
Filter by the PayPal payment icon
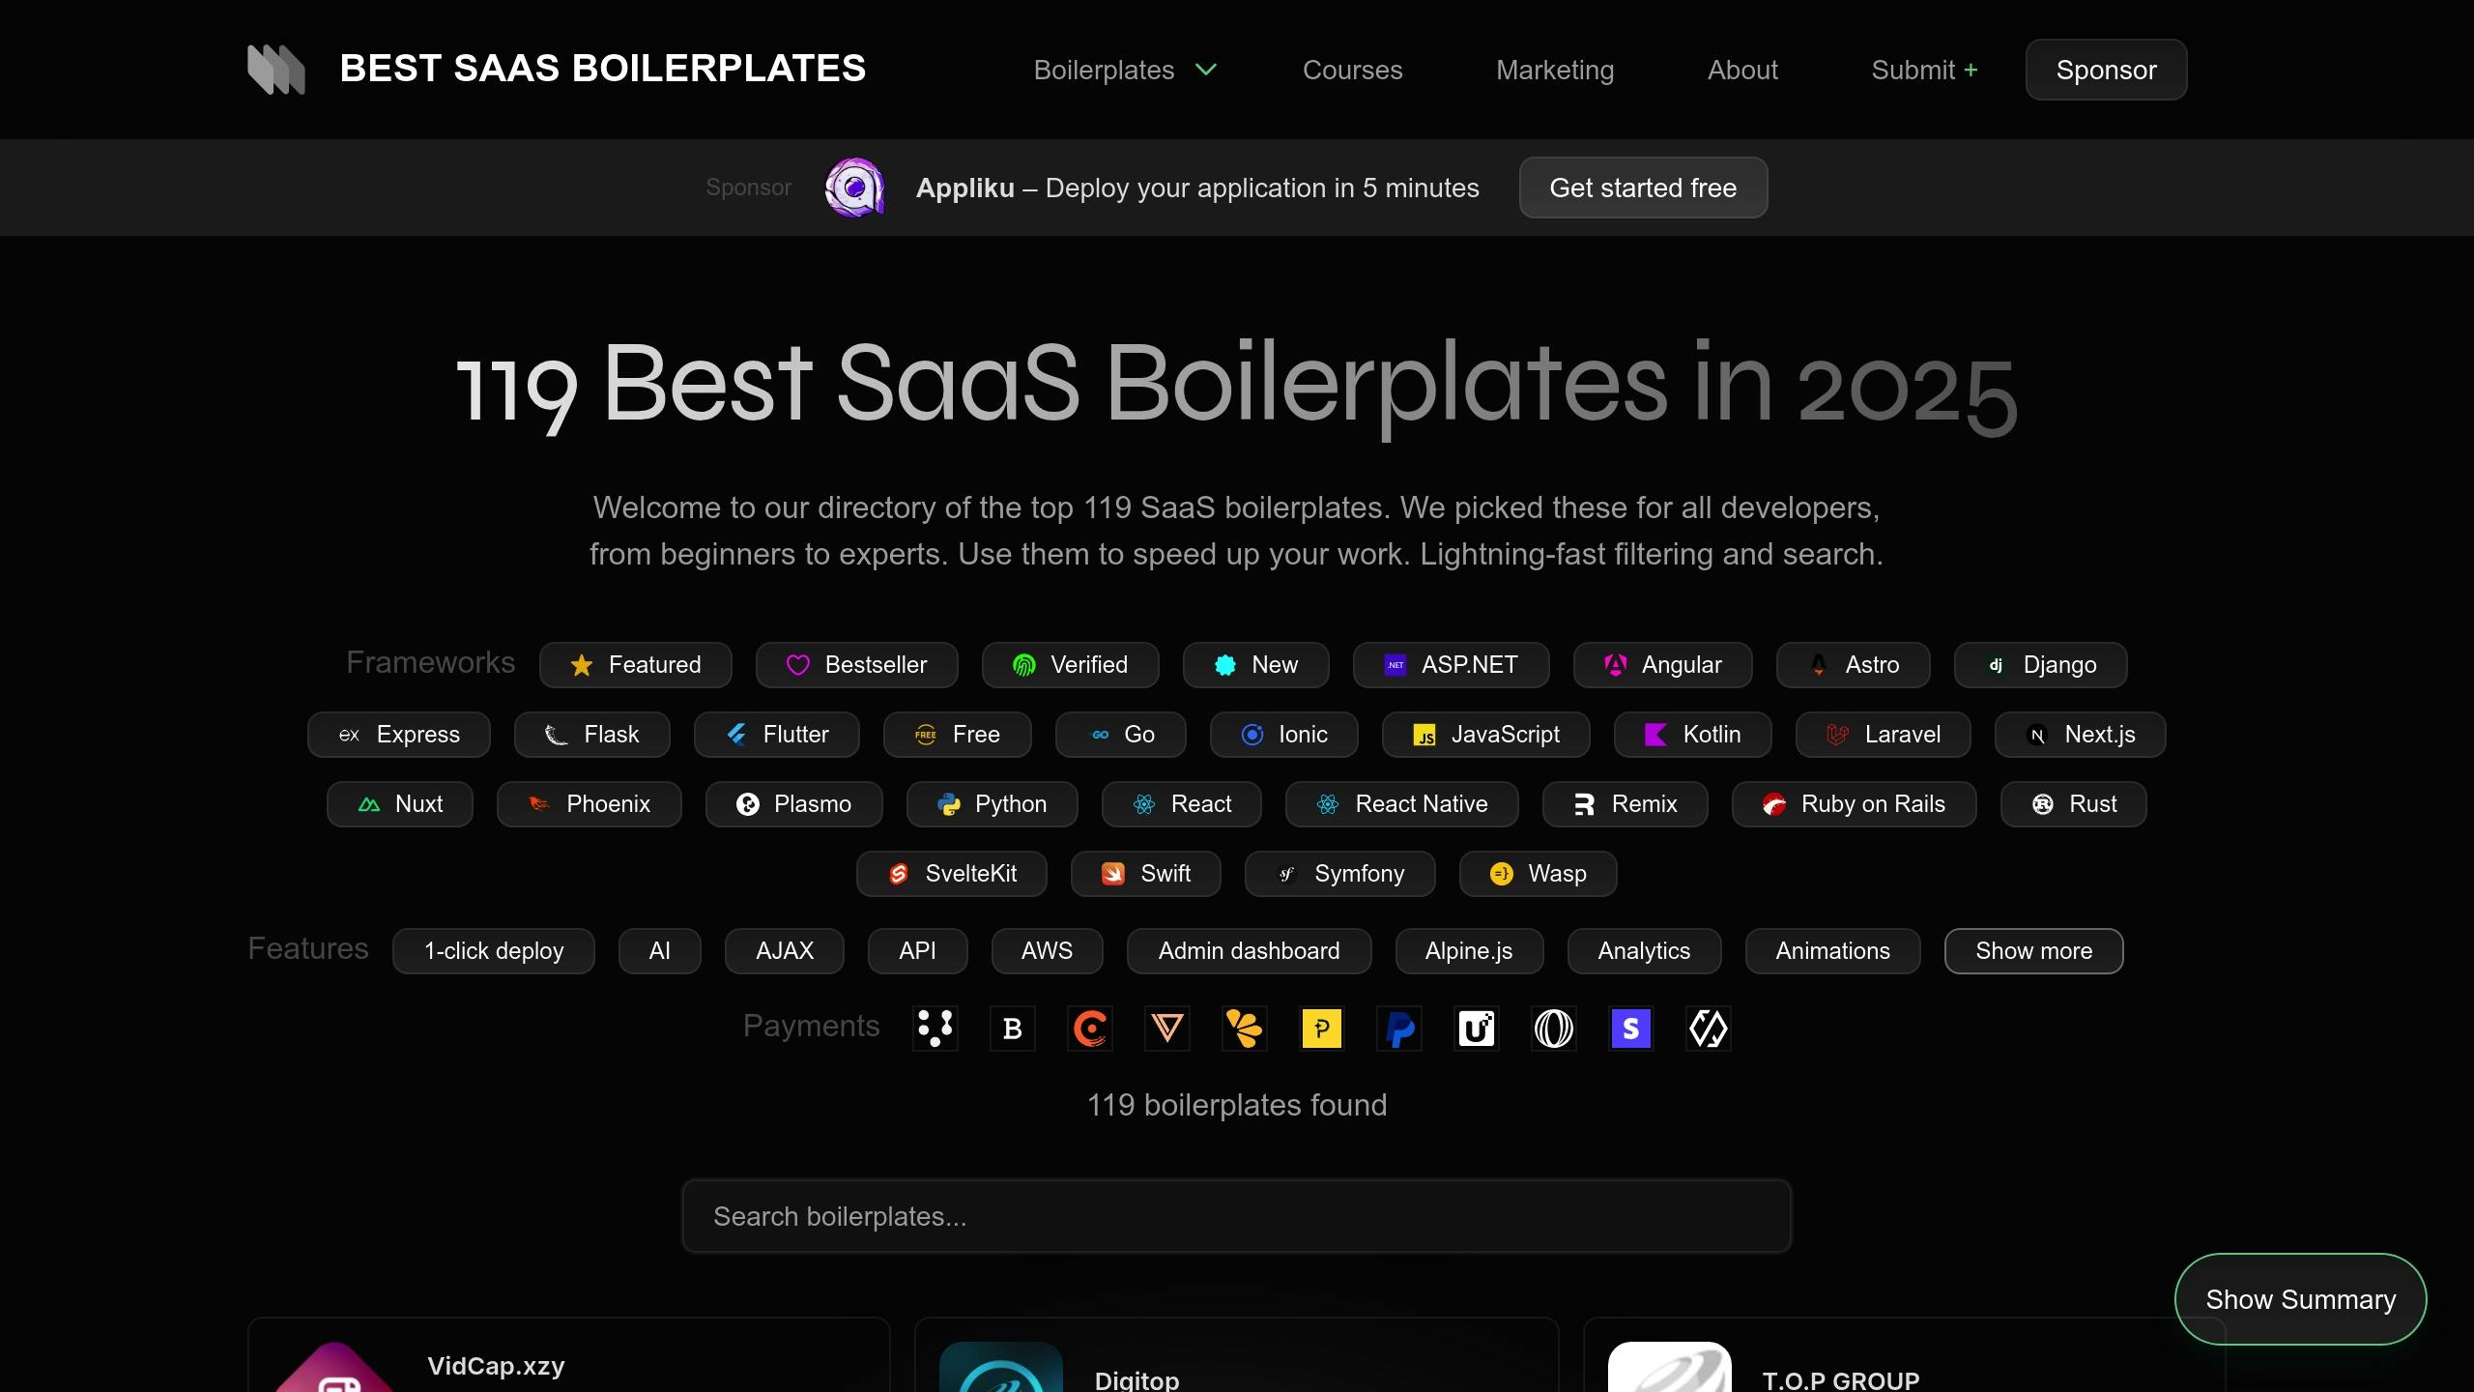1399,1029
